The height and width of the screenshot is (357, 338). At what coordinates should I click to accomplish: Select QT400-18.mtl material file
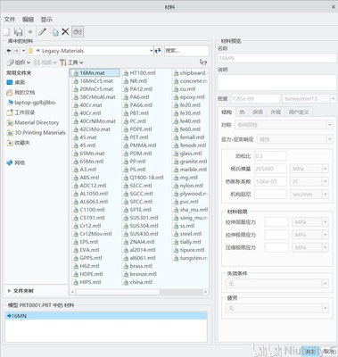(143, 178)
